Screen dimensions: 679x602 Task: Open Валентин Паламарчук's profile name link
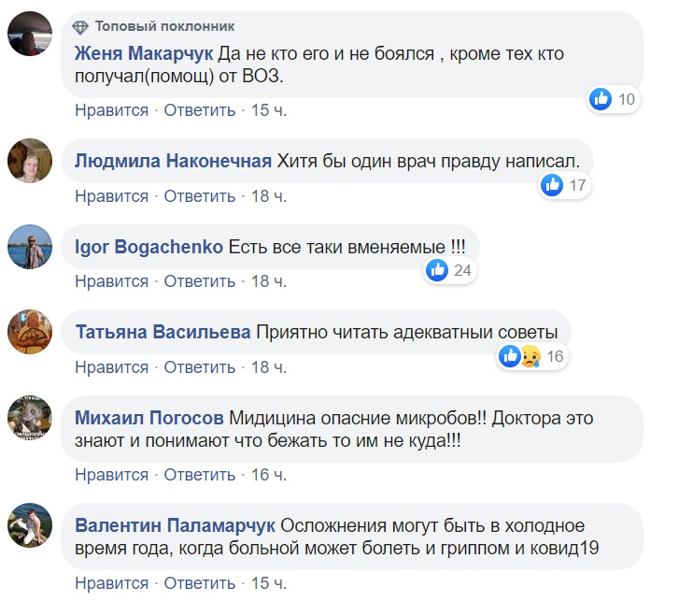pyautogui.click(x=175, y=523)
